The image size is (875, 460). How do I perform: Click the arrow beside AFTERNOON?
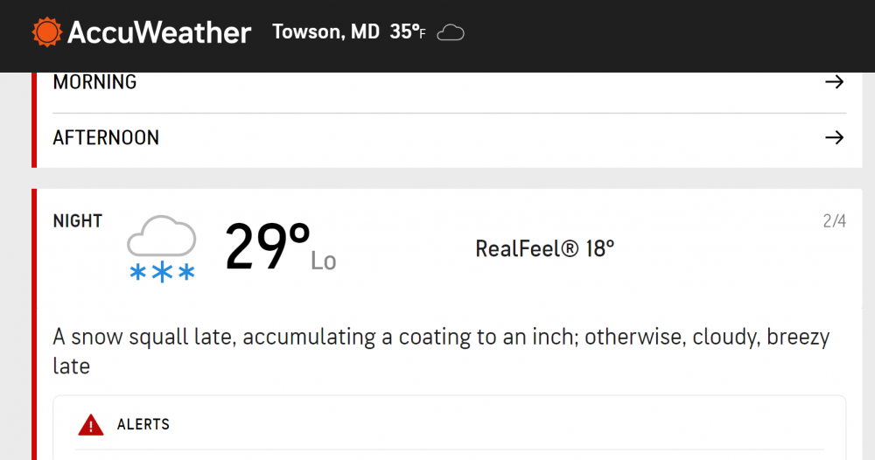834,137
